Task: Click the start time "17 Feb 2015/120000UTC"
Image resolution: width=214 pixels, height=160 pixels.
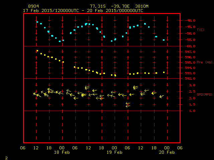Action: click(51, 11)
